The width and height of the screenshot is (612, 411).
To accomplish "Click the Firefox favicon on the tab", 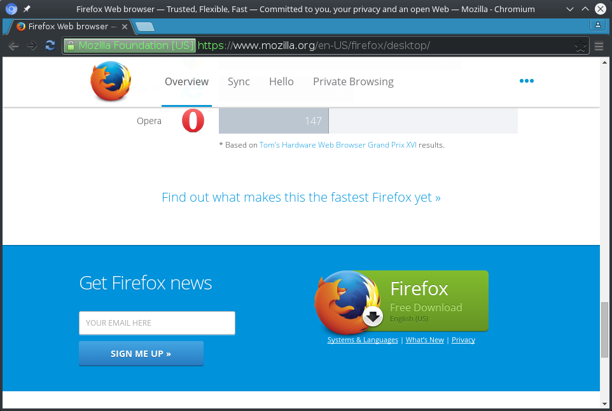I will (x=21, y=26).
